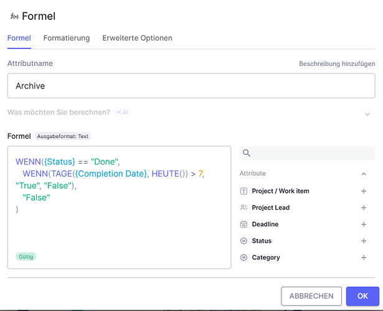
Task: Select the Deadline attribute row
Action: point(303,224)
